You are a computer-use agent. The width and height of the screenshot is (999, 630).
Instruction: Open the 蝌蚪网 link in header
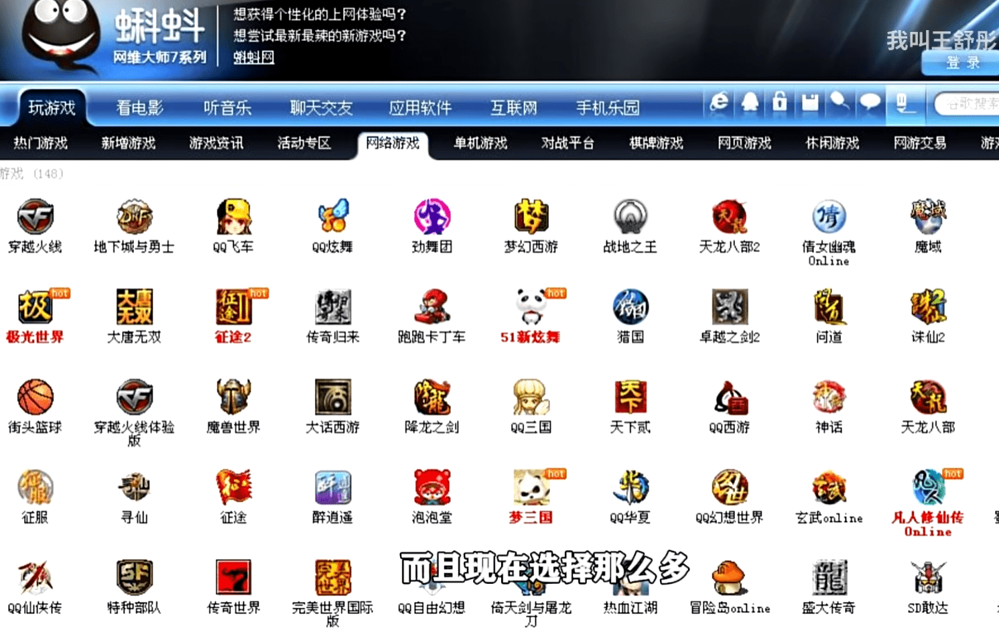[254, 57]
